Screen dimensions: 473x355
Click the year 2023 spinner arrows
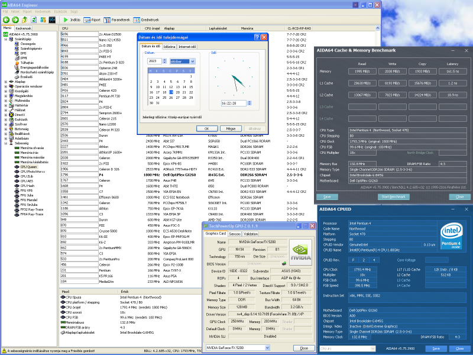[x=164, y=61]
